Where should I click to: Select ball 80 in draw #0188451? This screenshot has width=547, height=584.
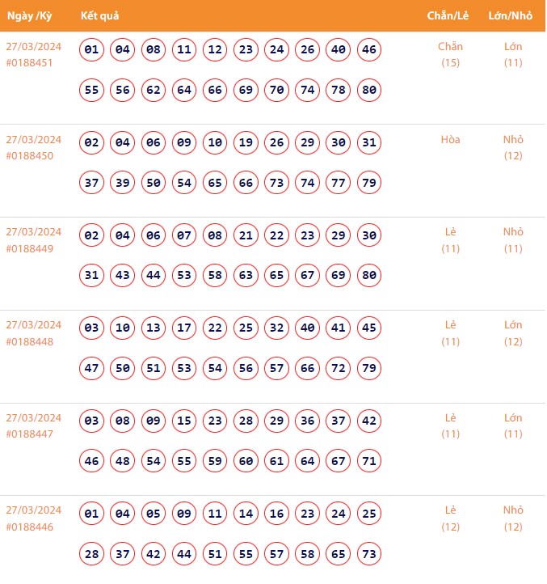(369, 90)
